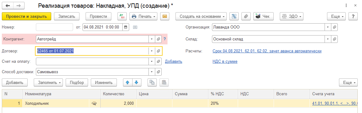Open Заполнить dropdown in table toolbar
Screen dimensions: 362x113
[x=48, y=82]
